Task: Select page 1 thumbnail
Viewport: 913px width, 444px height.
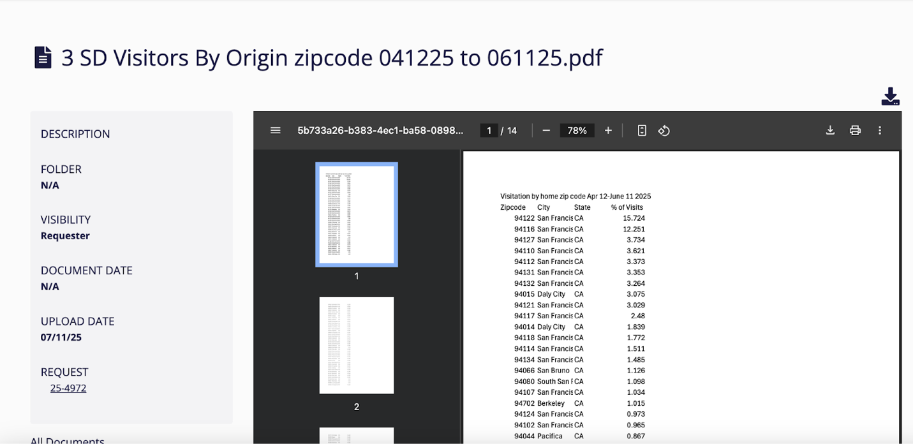Action: pyautogui.click(x=356, y=214)
